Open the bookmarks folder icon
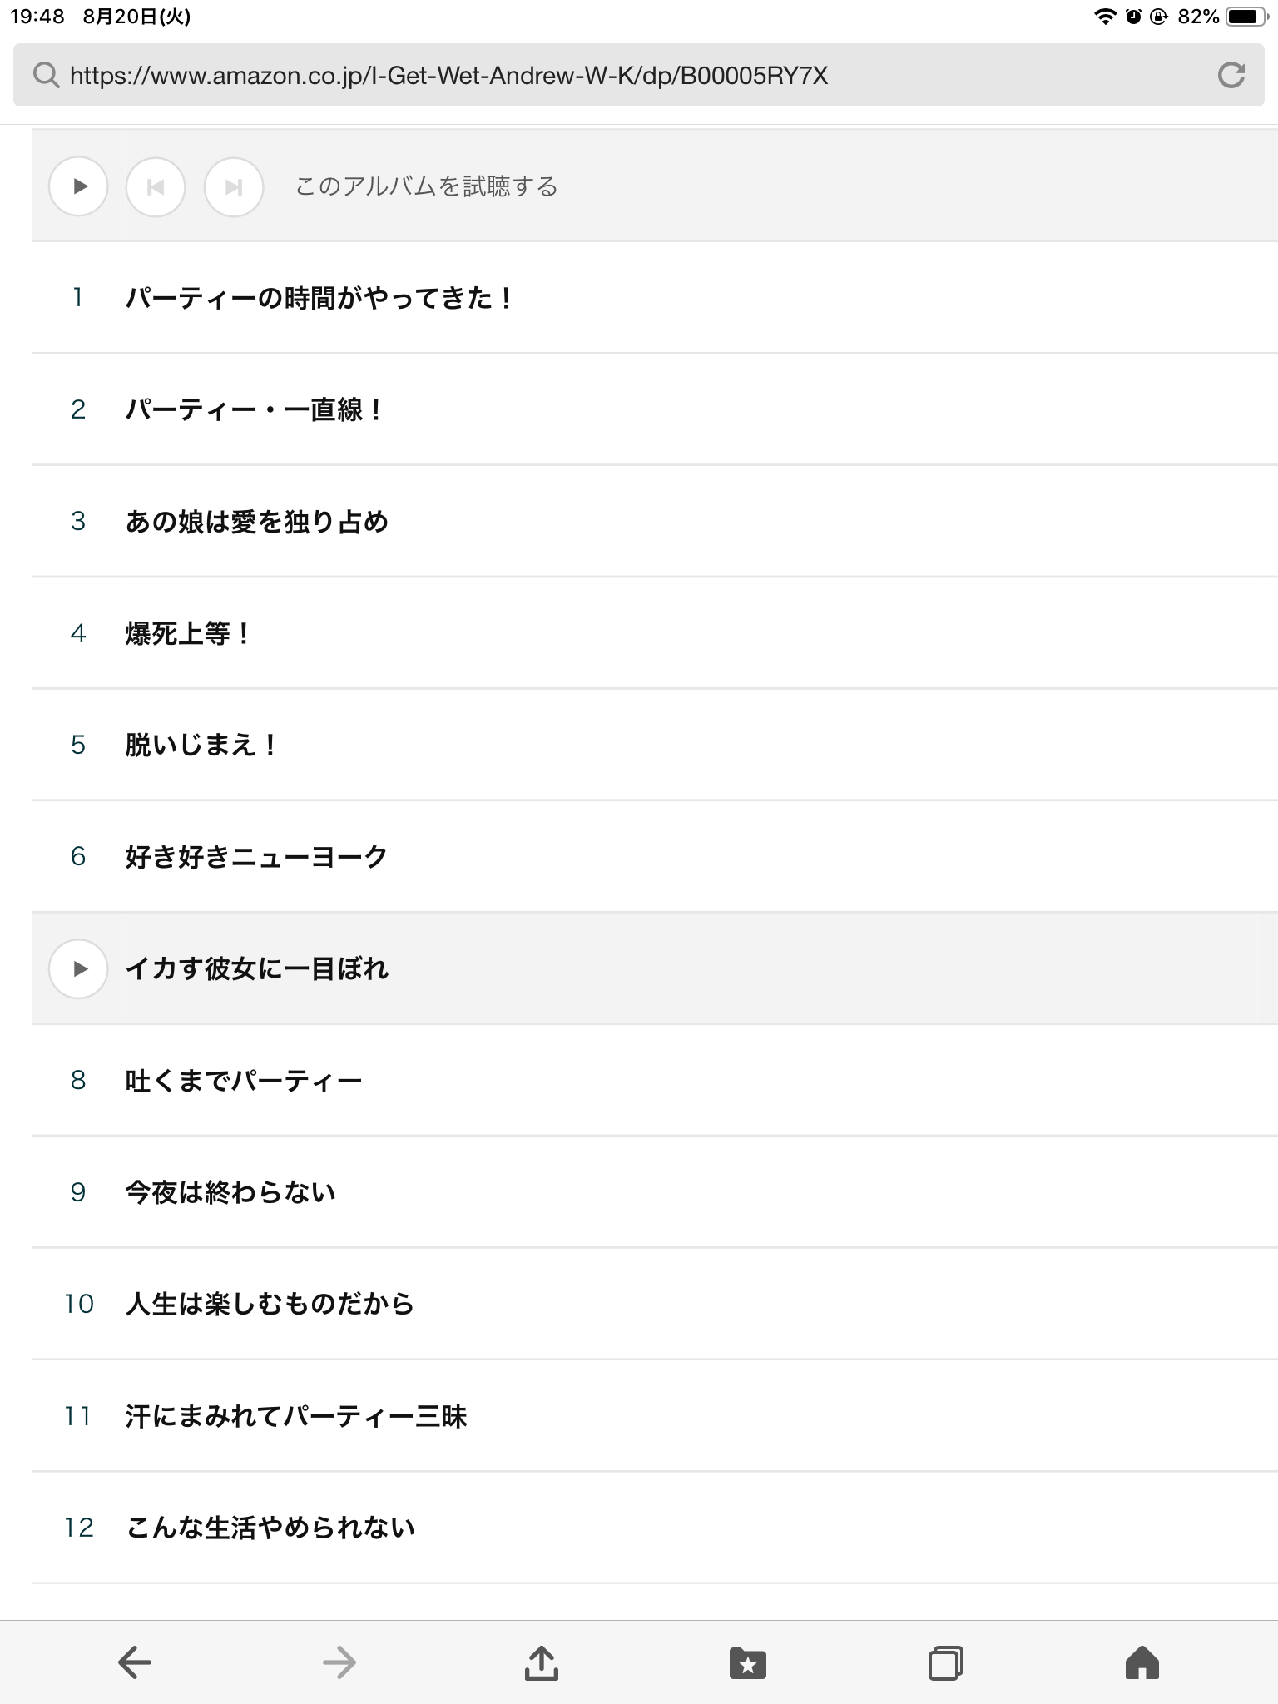Viewport: 1278px width, 1704px height. click(747, 1662)
